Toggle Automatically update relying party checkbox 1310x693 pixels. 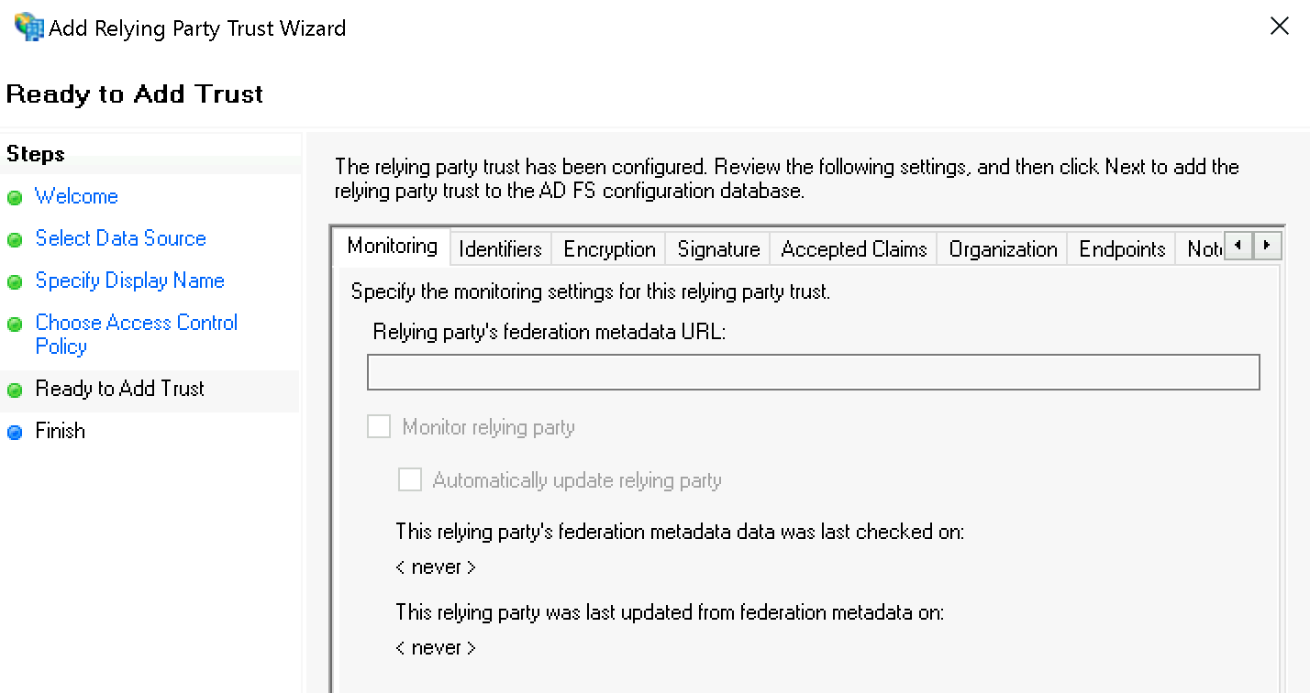click(410, 480)
